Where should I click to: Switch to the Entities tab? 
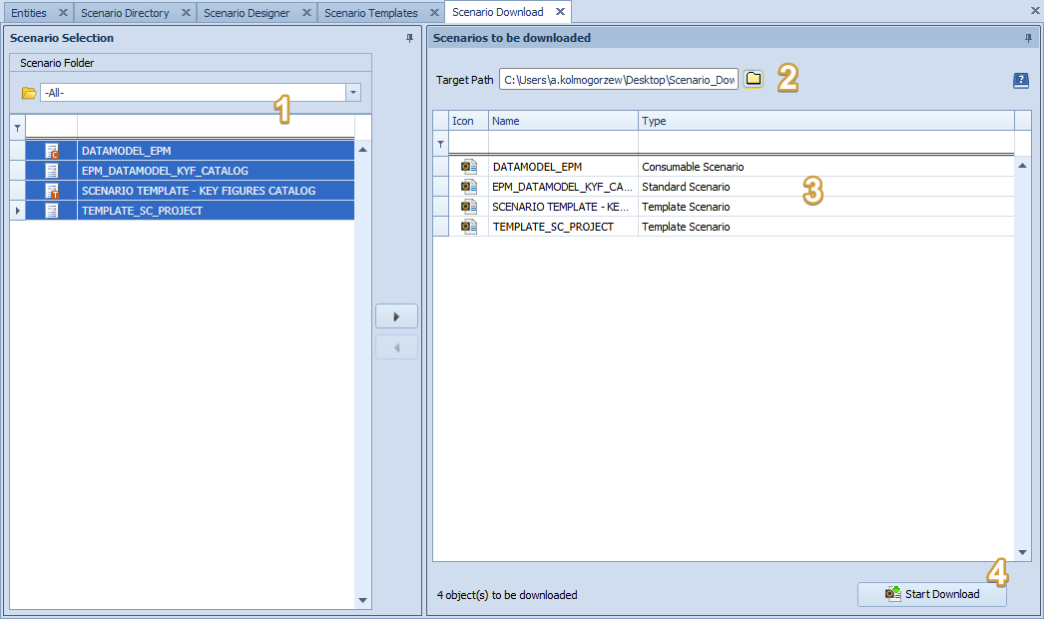30,12
